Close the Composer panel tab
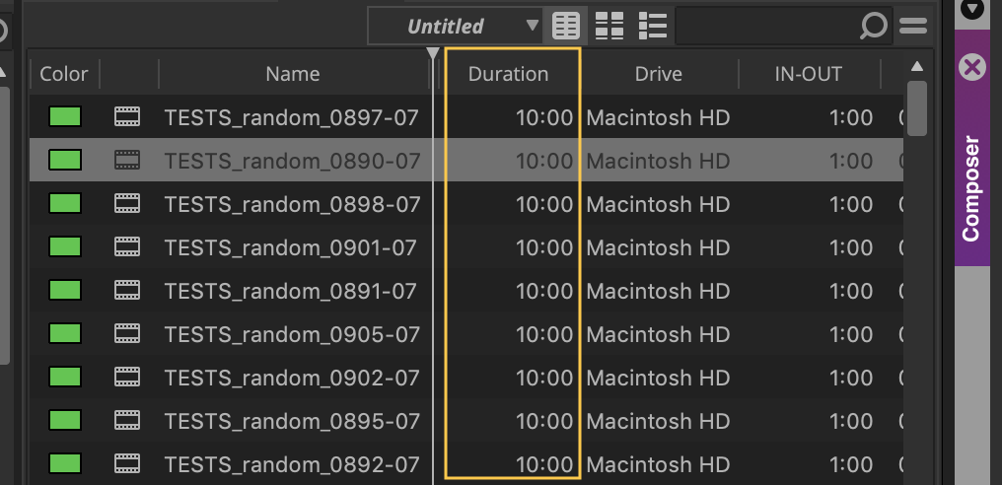Viewport: 1002px width, 485px height. point(972,66)
